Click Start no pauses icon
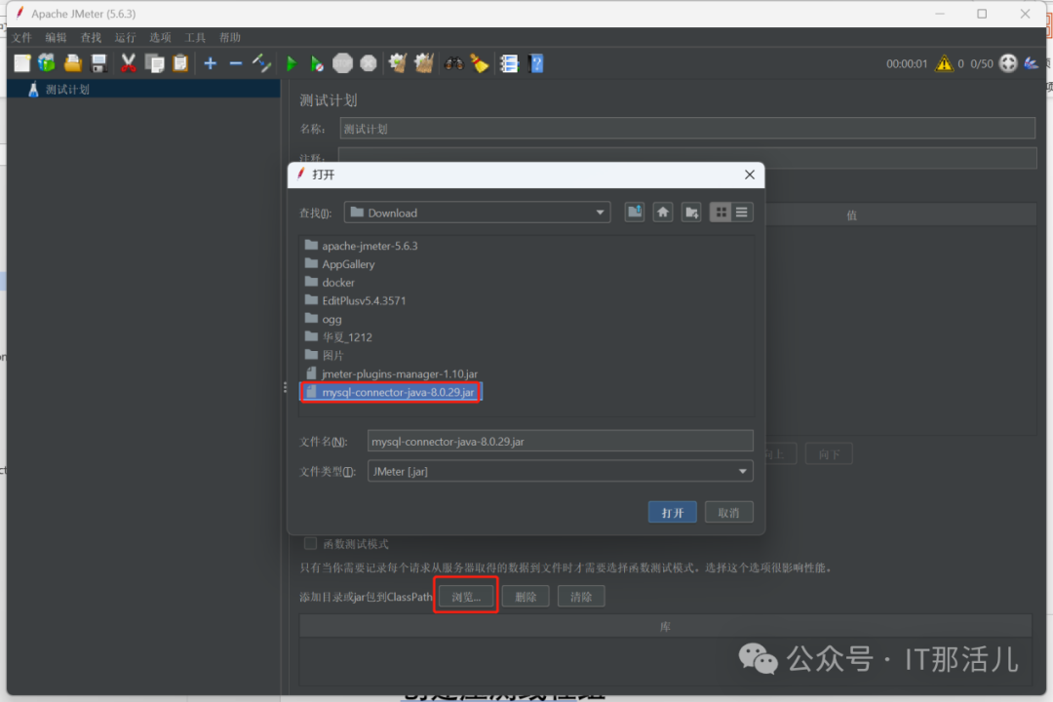Screen dimensions: 1053x702 click(317, 63)
